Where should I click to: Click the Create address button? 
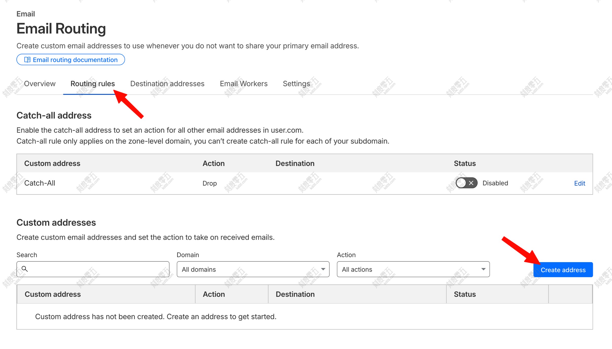[563, 269]
